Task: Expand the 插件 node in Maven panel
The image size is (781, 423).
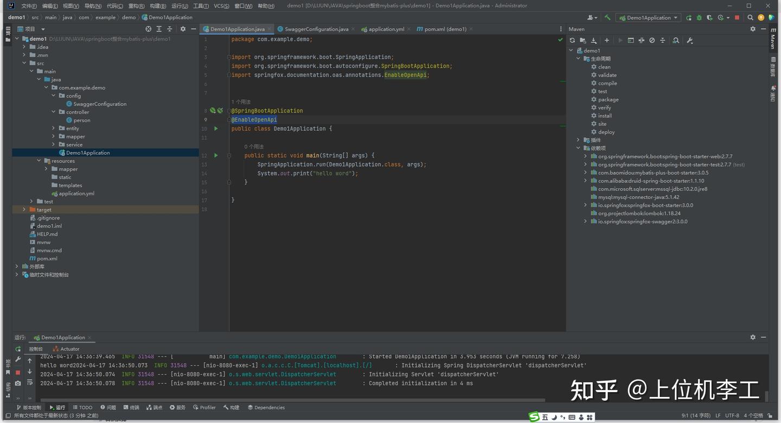Action: [578, 140]
